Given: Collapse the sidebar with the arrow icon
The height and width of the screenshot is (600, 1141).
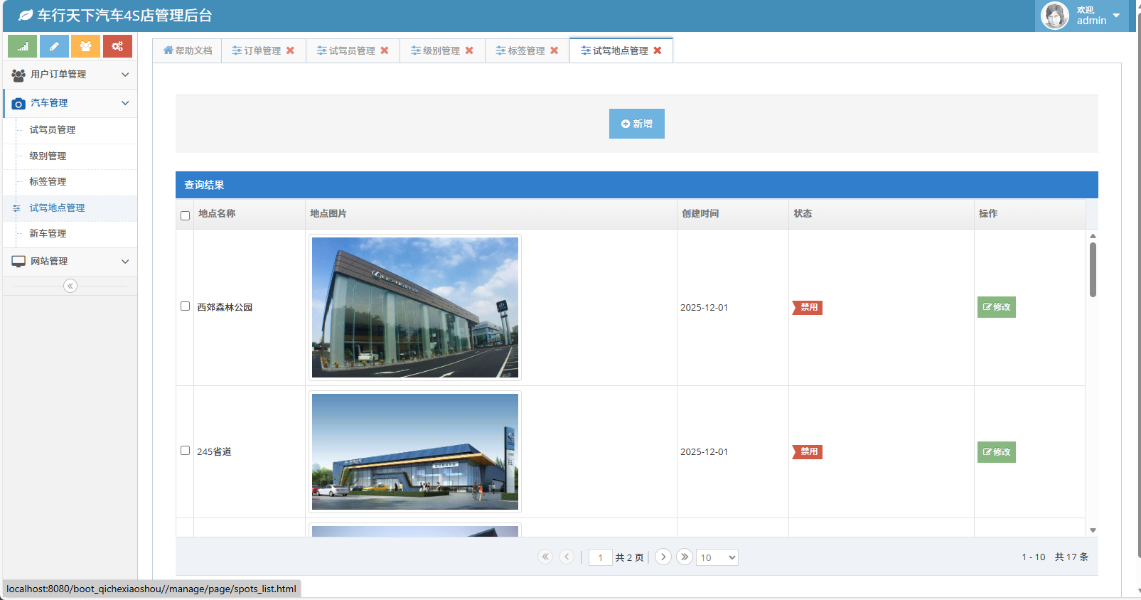Looking at the screenshot, I should [70, 286].
